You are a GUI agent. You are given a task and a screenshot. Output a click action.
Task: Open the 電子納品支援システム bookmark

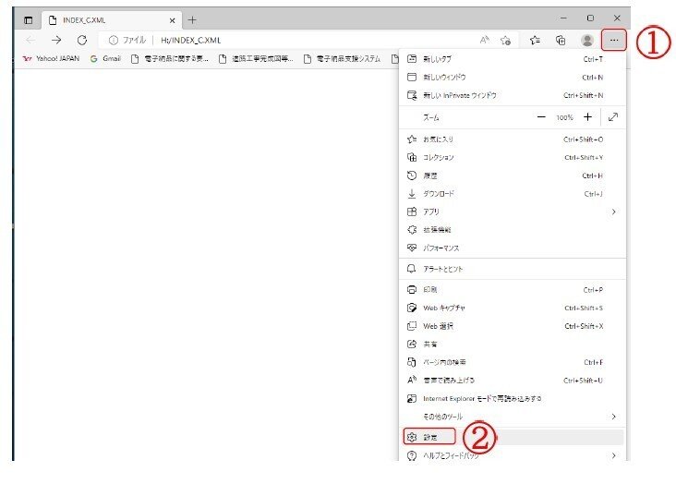point(343,59)
